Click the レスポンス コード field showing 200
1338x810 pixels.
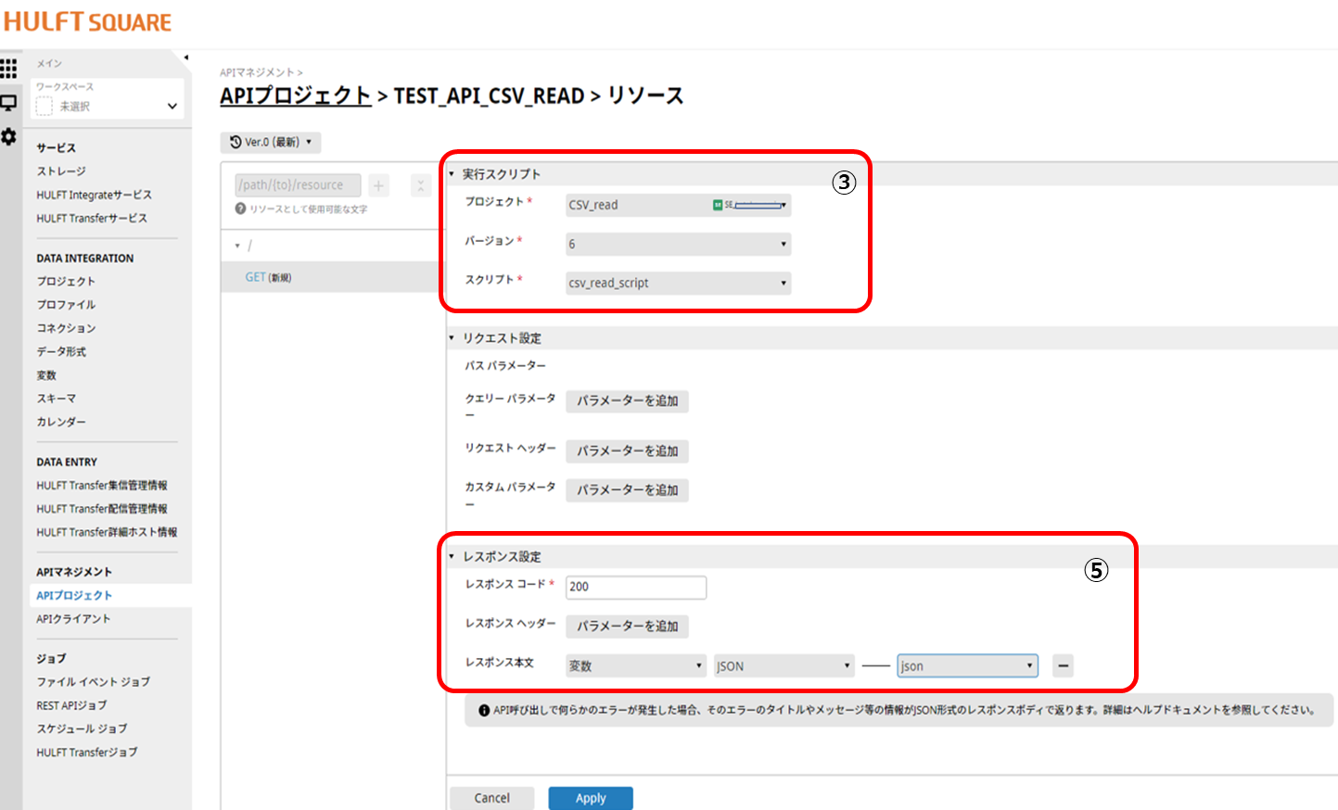[x=635, y=588]
